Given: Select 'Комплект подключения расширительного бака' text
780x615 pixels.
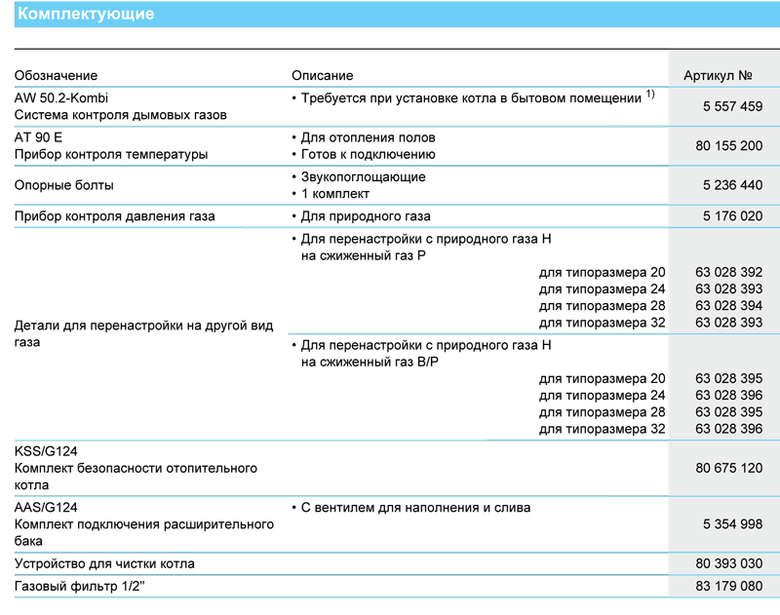Looking at the screenshot, I should (143, 532).
